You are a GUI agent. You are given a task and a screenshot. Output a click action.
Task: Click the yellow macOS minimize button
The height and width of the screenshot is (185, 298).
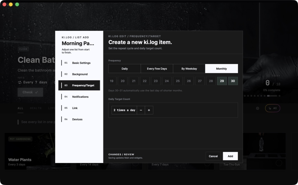(x=11, y=4)
